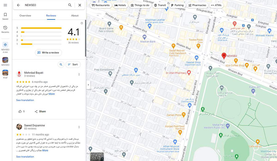Click Mellat Park Western Public WC marker
Image resolution: width=277 pixels, height=161 pixels.
coord(228,126)
